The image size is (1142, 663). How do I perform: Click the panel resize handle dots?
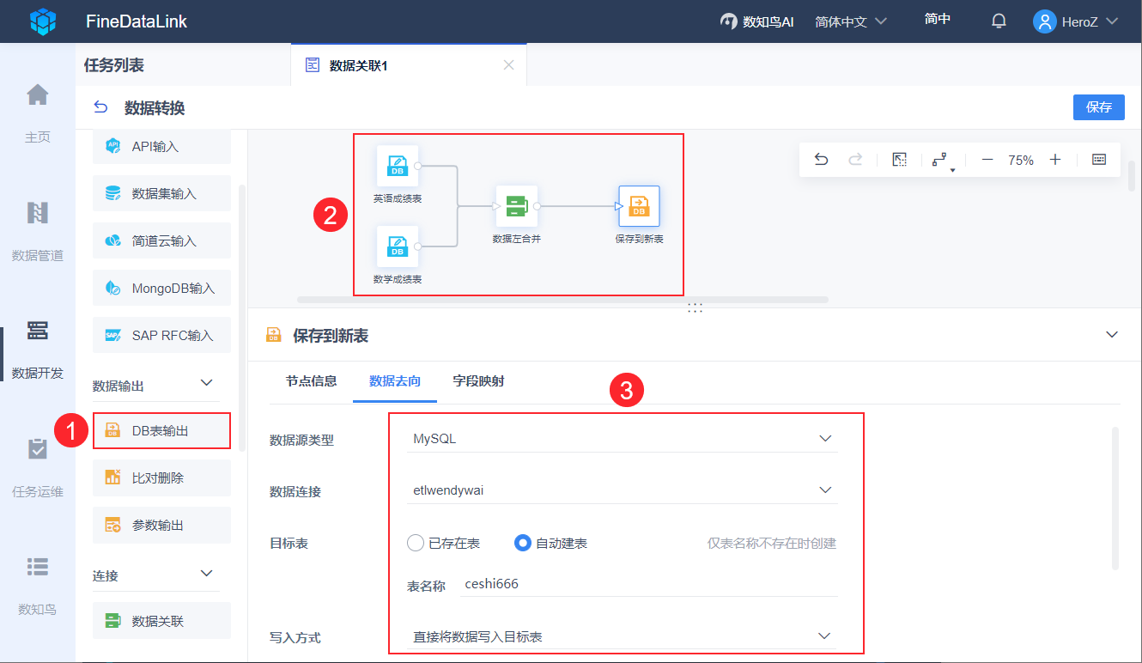point(696,307)
